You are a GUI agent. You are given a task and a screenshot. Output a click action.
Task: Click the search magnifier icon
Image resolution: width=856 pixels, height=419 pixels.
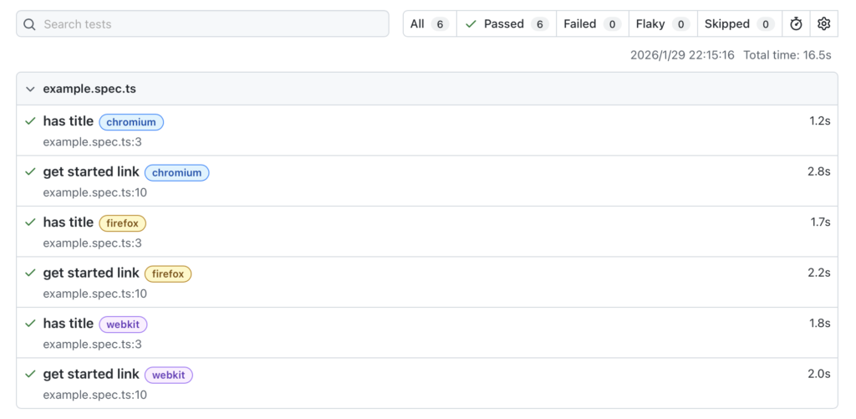click(x=29, y=24)
